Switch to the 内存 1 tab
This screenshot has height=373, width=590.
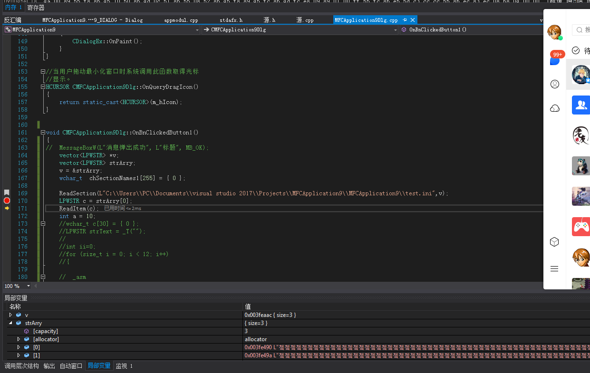[x=13, y=8]
